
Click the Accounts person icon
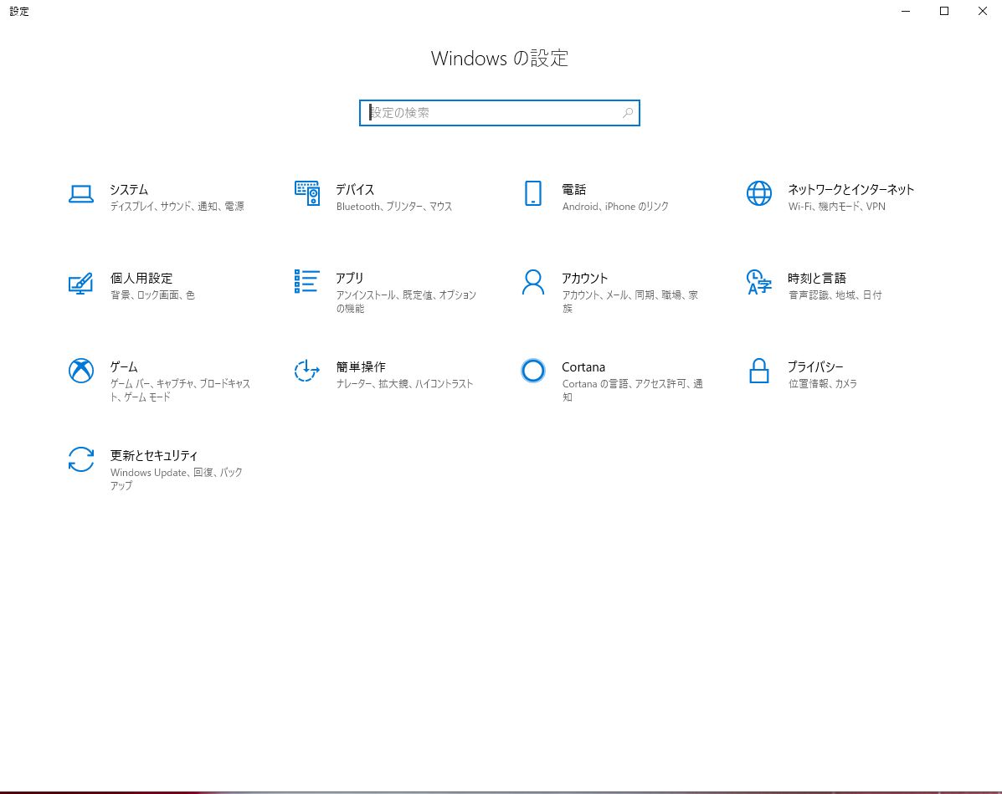[533, 282]
